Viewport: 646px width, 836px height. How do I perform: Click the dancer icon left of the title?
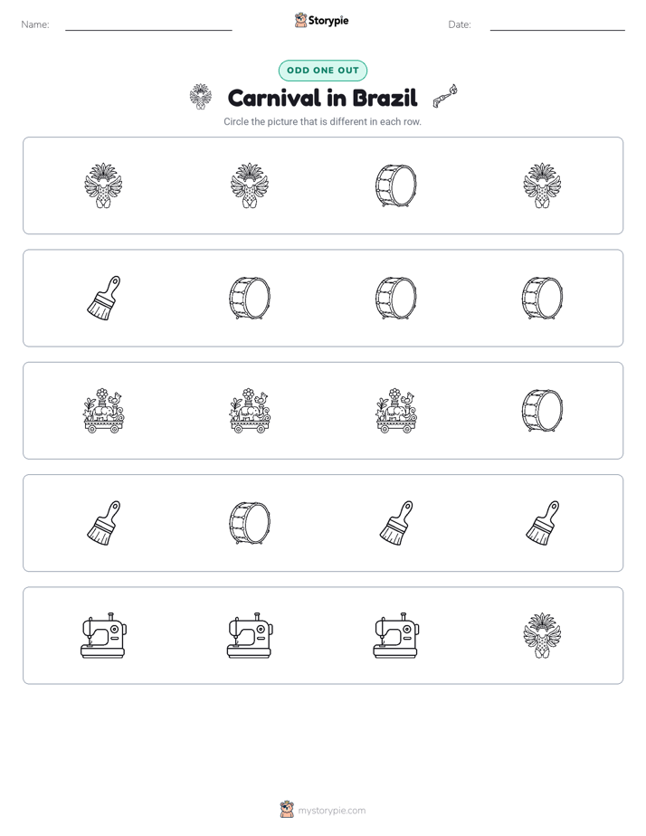pos(201,97)
